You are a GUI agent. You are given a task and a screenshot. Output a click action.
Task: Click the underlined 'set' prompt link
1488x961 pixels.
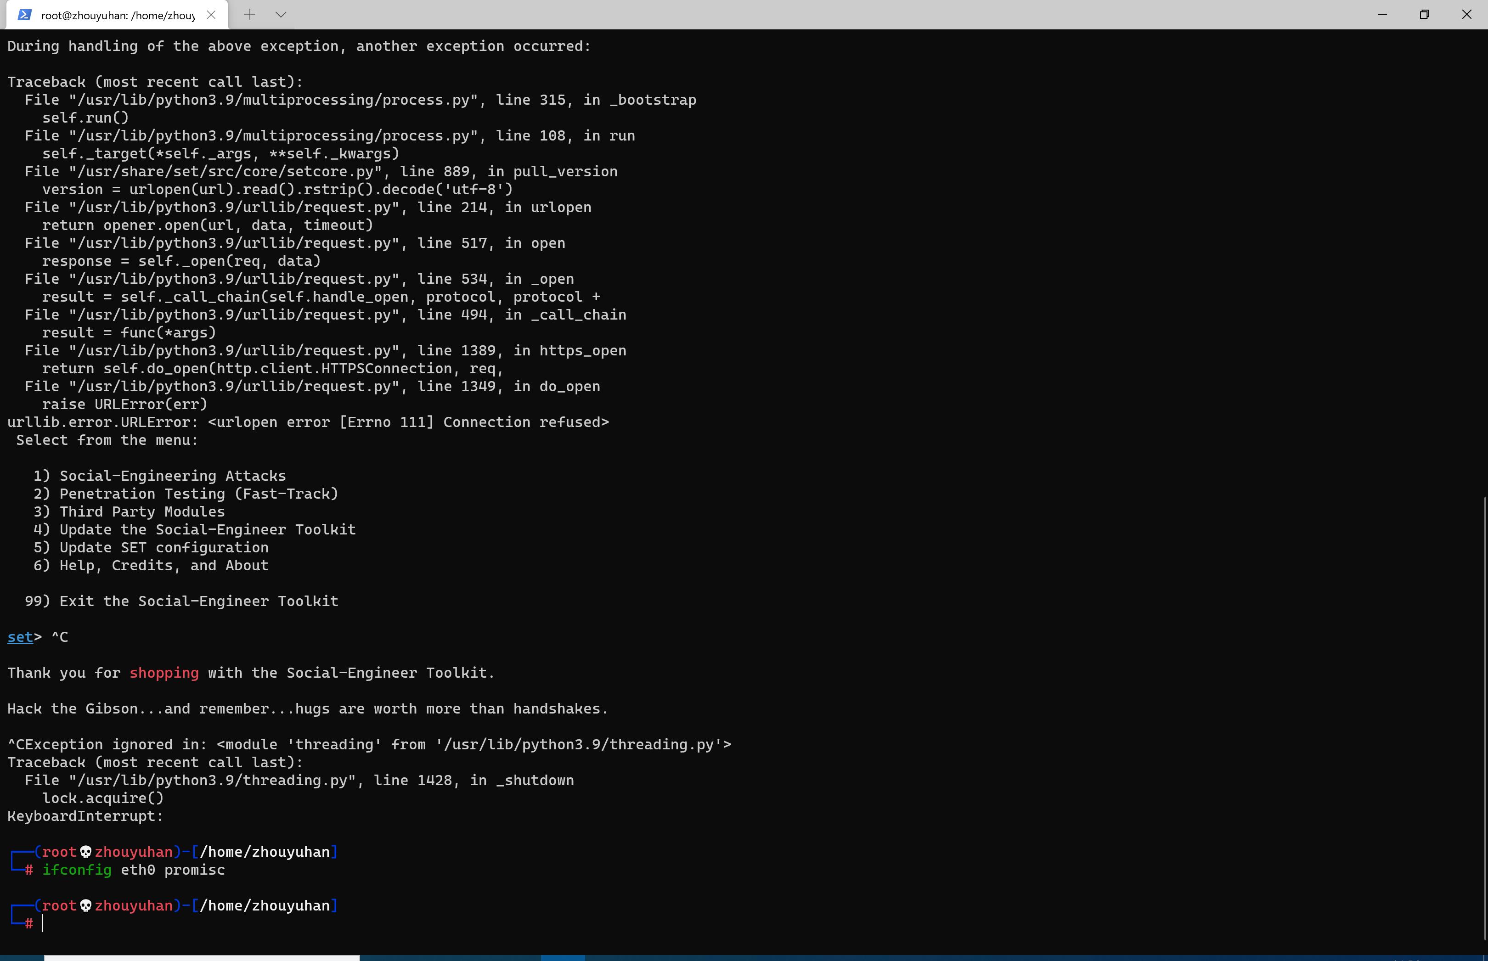pyautogui.click(x=20, y=637)
